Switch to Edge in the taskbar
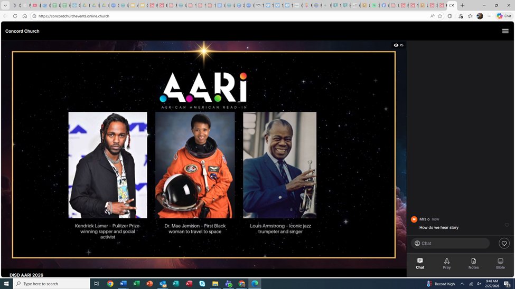The image size is (515, 289). pos(255,284)
